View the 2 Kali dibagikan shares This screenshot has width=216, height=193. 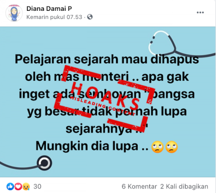click(x=184, y=187)
